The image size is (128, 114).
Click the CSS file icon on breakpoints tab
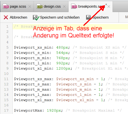pos(74,6)
